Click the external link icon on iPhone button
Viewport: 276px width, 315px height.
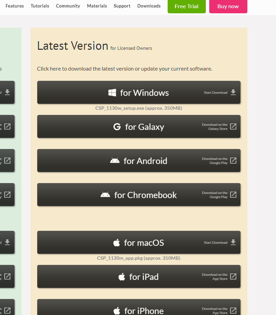[x=233, y=311]
